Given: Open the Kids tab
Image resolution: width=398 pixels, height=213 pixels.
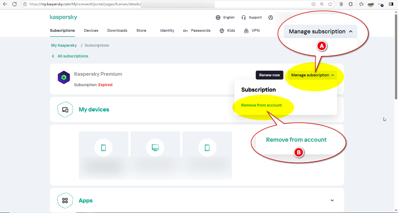Looking at the screenshot, I should coord(227,30).
